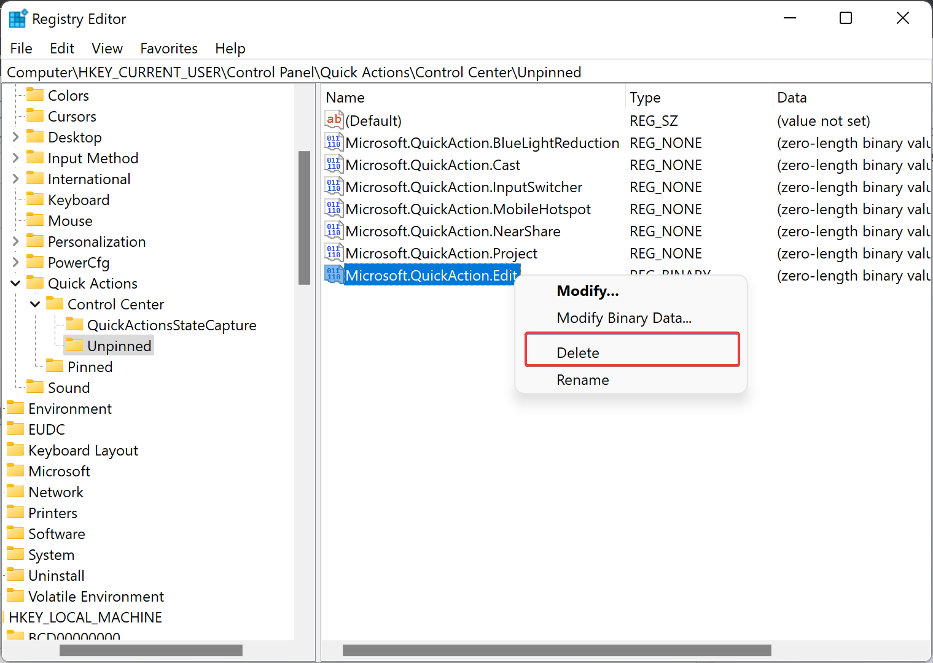933x663 pixels.
Task: Expand the International key
Action: coord(16,179)
